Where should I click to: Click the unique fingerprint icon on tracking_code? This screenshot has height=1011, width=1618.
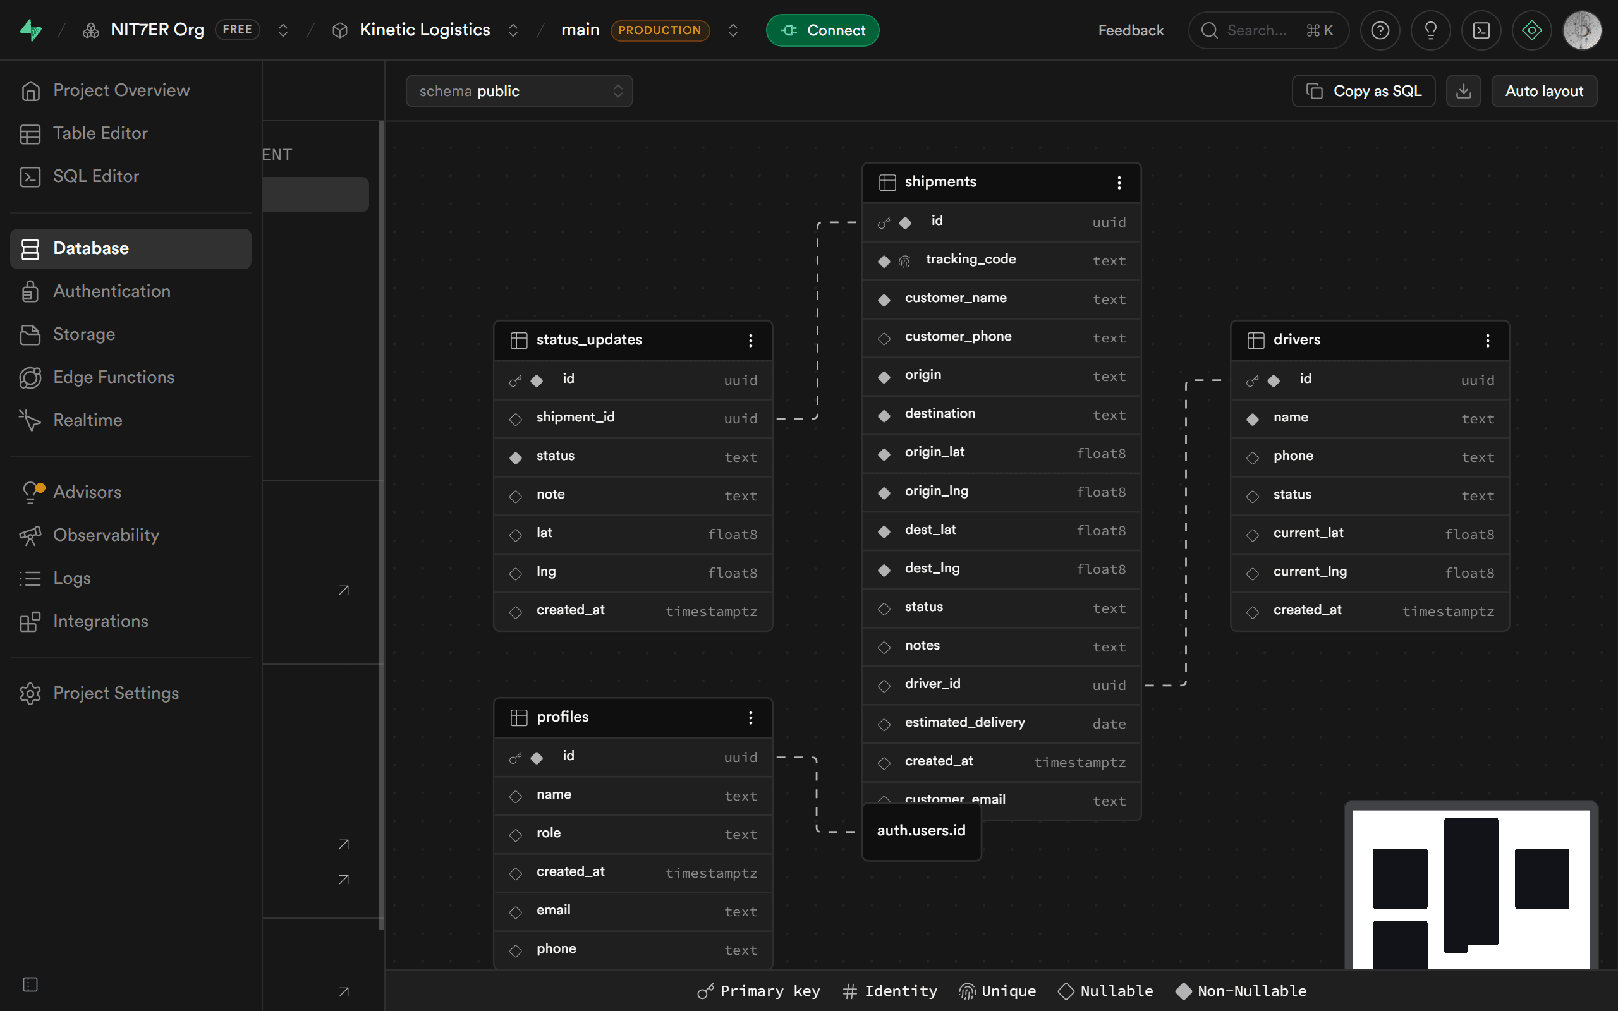click(905, 262)
